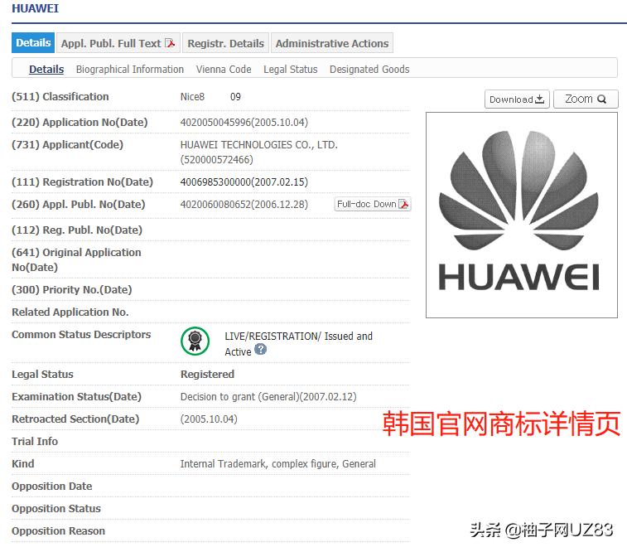
Task: Click (511) Classification label
Action: click(60, 97)
